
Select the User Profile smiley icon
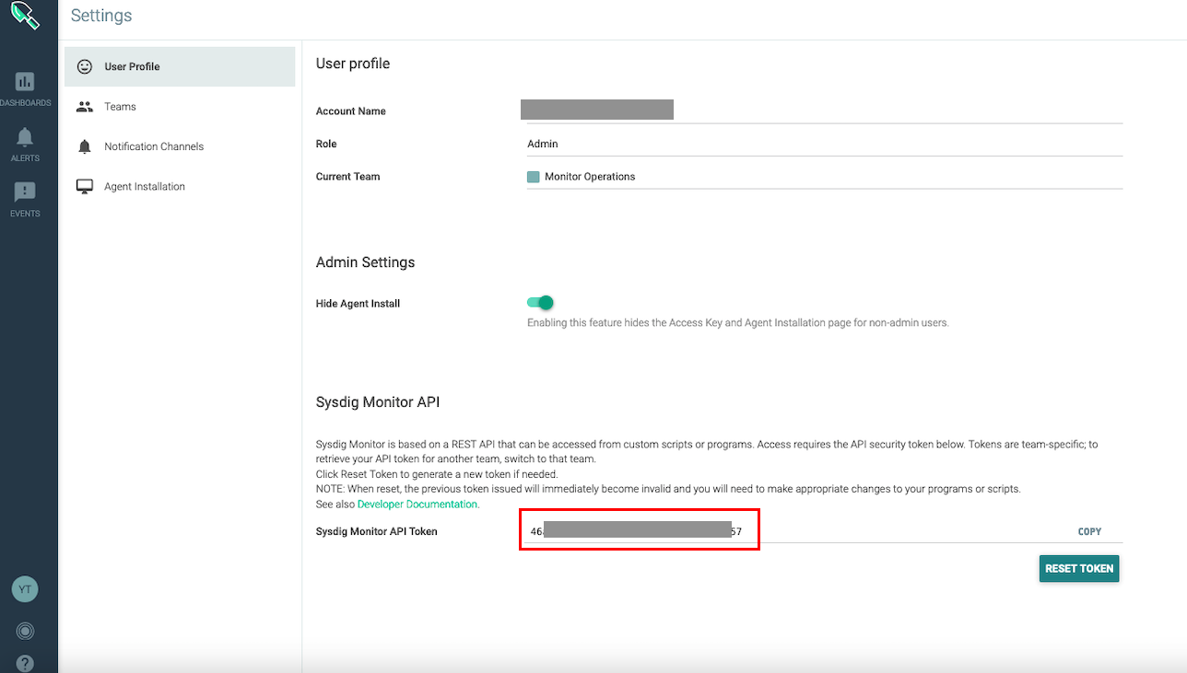(84, 66)
